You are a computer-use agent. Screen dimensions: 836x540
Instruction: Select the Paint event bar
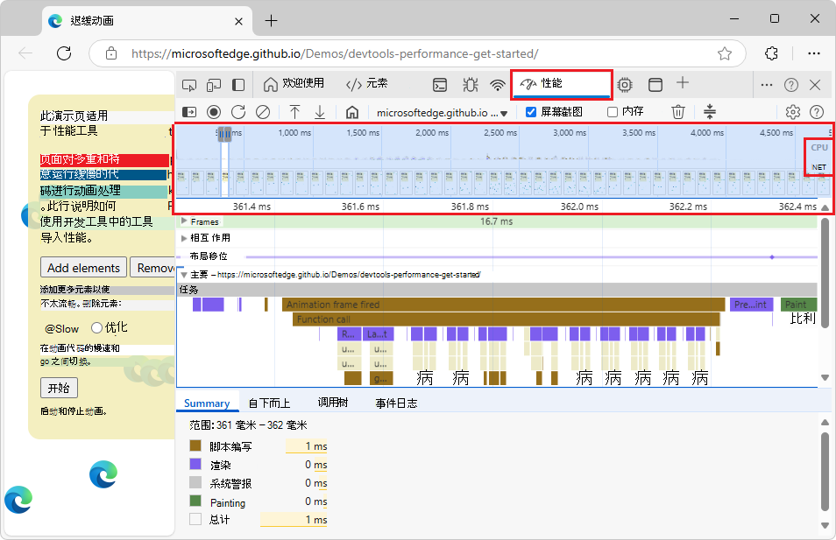(798, 305)
